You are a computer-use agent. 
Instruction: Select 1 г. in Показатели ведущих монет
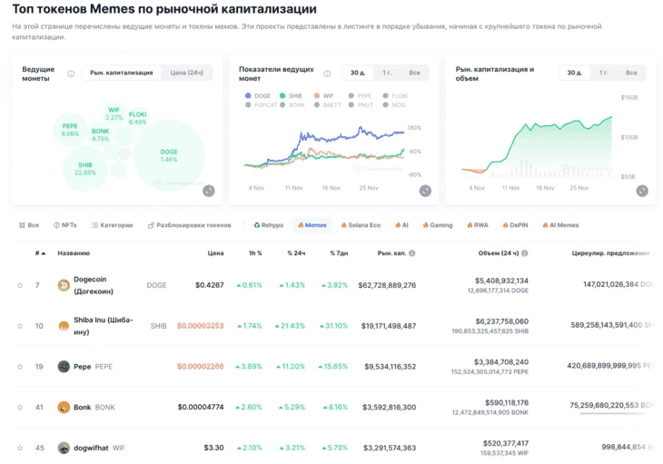click(387, 73)
